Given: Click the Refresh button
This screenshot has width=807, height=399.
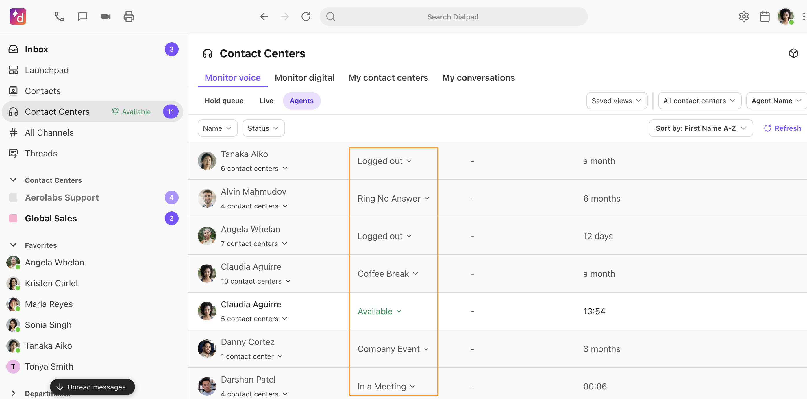Looking at the screenshot, I should pos(782,128).
